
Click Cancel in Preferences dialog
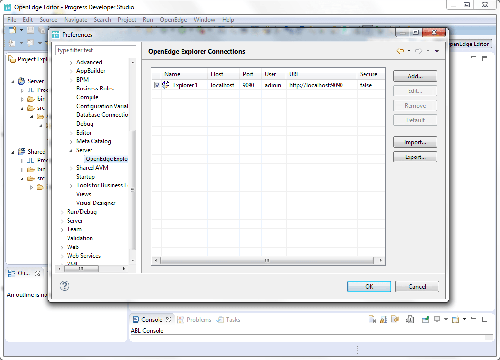pyautogui.click(x=417, y=286)
